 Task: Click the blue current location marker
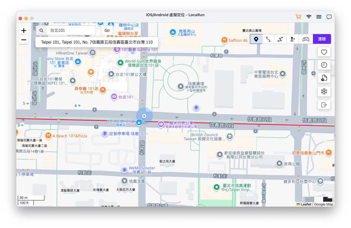point(144,116)
